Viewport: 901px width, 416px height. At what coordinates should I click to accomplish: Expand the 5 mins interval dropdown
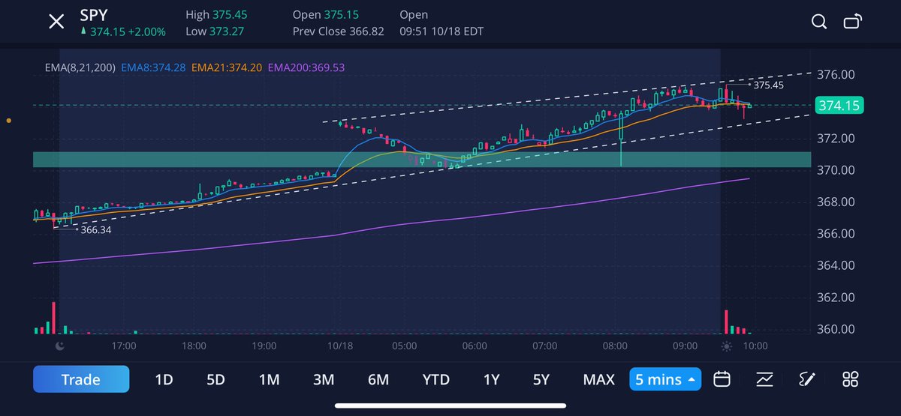coord(665,379)
